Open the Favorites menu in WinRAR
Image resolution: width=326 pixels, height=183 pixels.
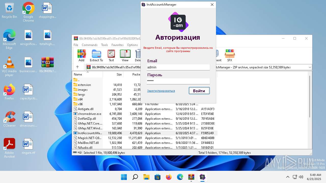click(x=117, y=45)
